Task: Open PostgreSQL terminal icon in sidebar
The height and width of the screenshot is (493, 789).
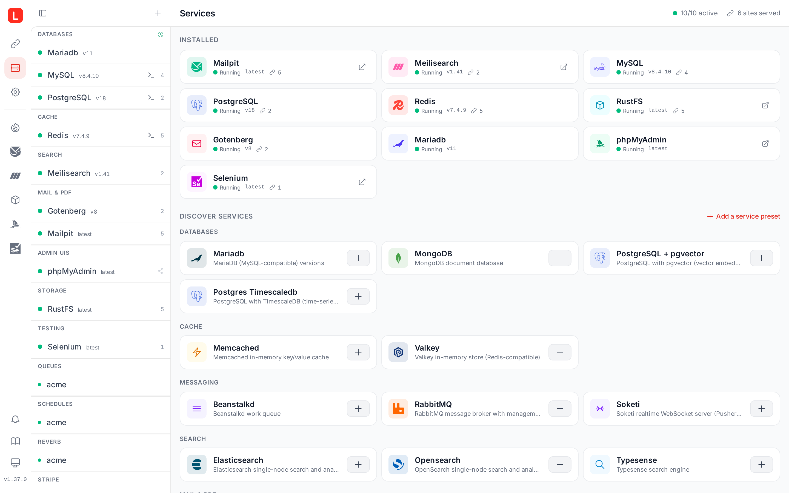Action: point(151,98)
